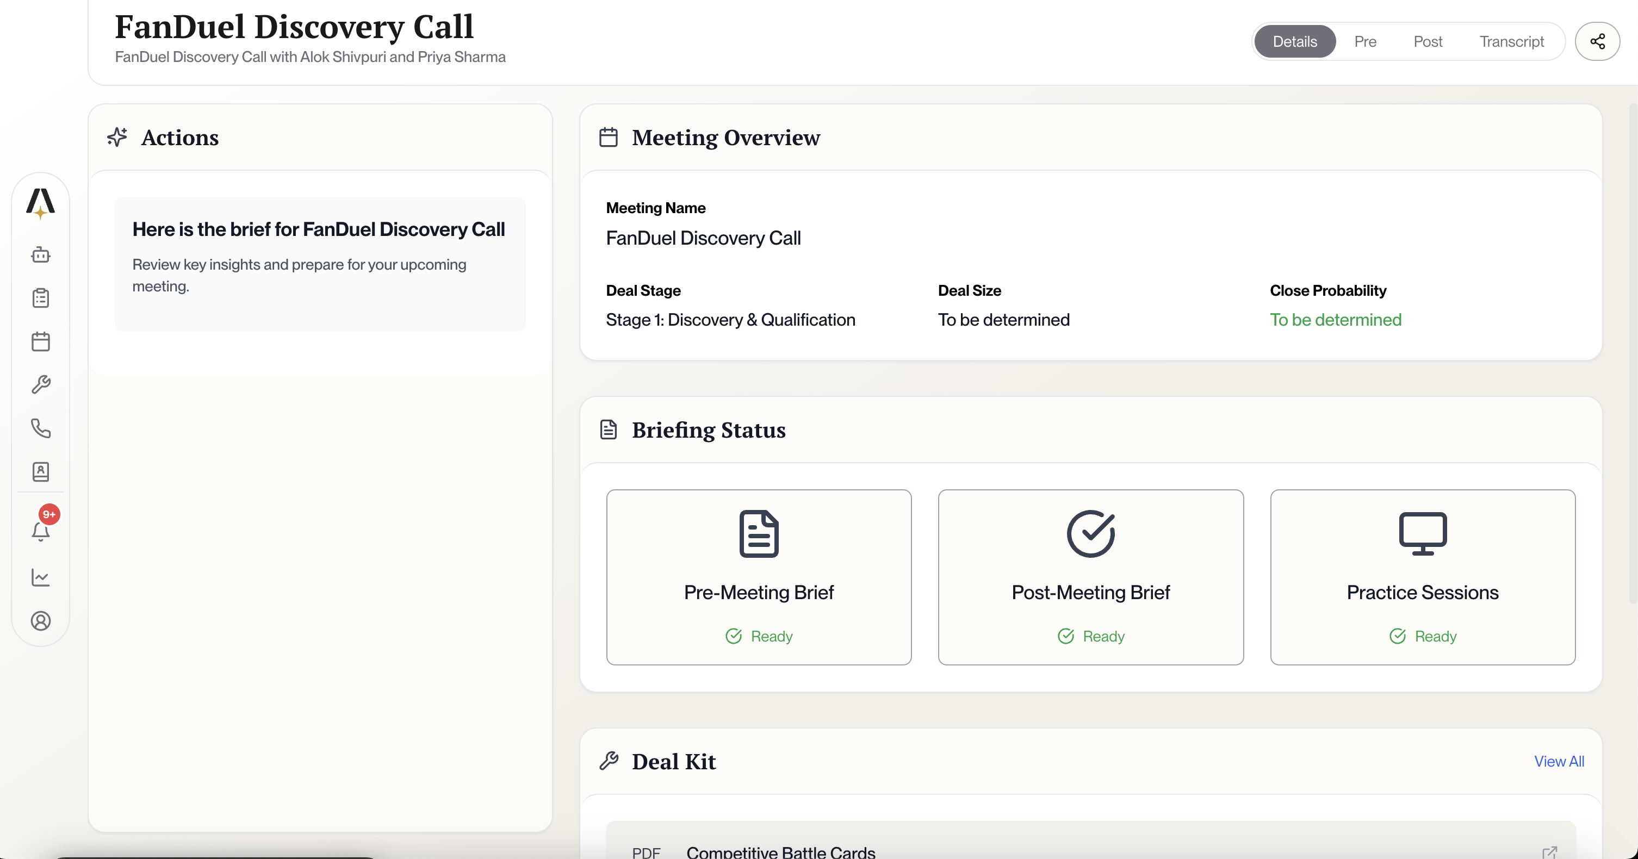Click the app logo in sidebar
The image size is (1638, 859).
41,203
